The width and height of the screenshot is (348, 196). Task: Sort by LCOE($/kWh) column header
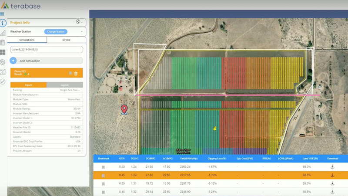286,159
